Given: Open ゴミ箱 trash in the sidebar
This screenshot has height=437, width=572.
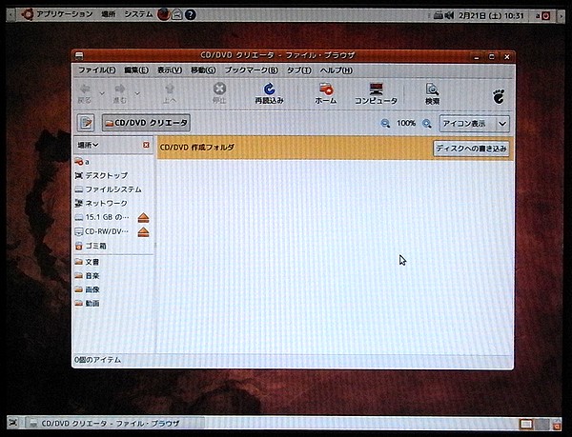Looking at the screenshot, I should pos(113,246).
